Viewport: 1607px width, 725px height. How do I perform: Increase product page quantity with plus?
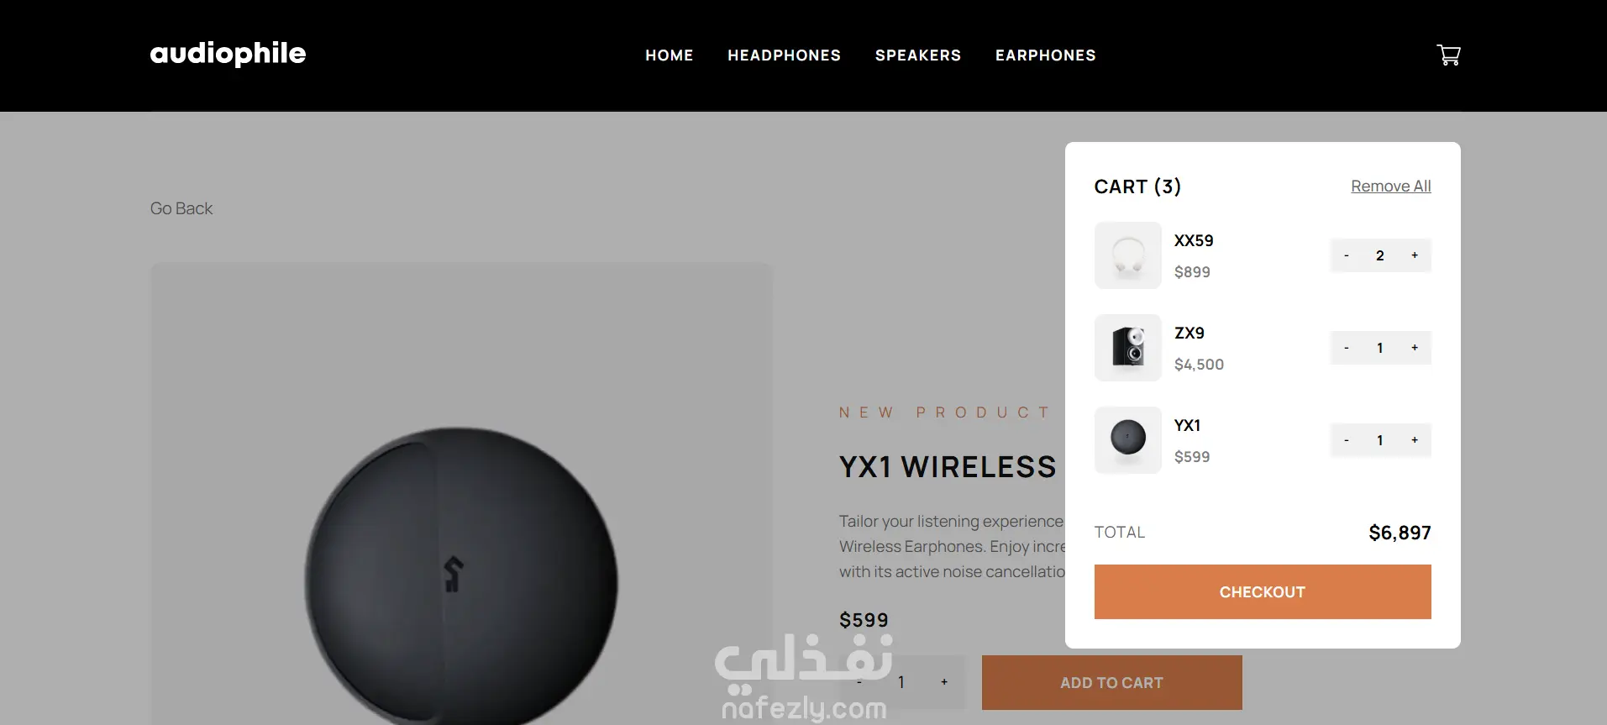[944, 682]
